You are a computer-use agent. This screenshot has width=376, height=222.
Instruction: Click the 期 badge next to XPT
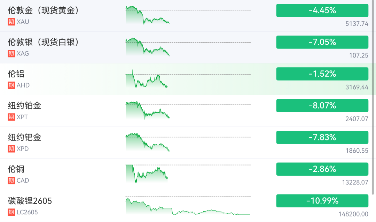pyautogui.click(x=11, y=117)
